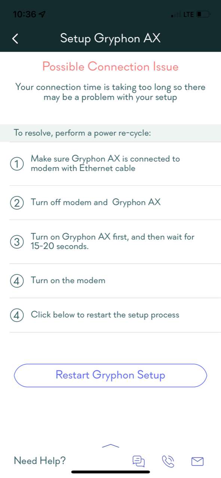This screenshot has height=478, width=221.
Task: Select the step 2 numbered circle
Action: point(17,202)
